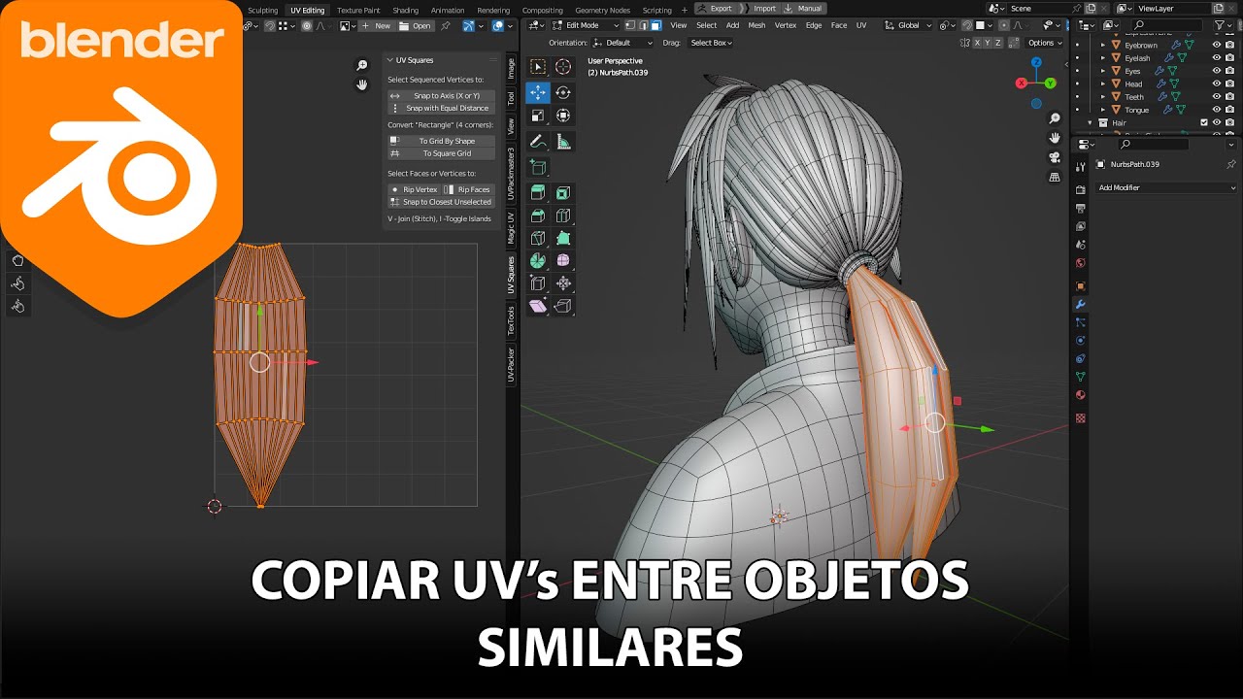
Task: Select the Annotate pencil tool
Action: point(537,142)
